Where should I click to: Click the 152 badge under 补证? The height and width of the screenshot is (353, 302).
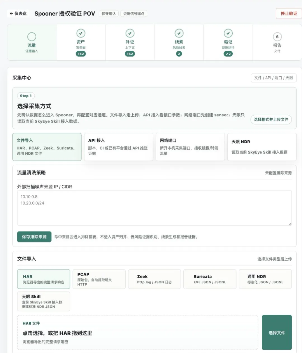click(130, 54)
